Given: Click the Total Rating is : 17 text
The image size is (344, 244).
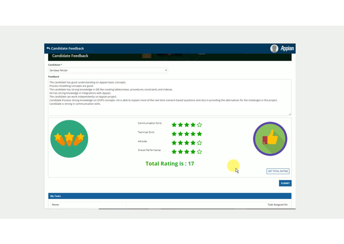Looking at the screenshot, I should 170,163.
